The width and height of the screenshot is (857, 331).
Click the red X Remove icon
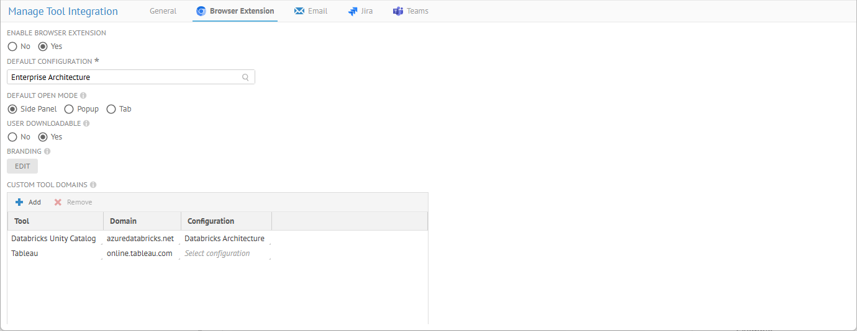(58, 202)
